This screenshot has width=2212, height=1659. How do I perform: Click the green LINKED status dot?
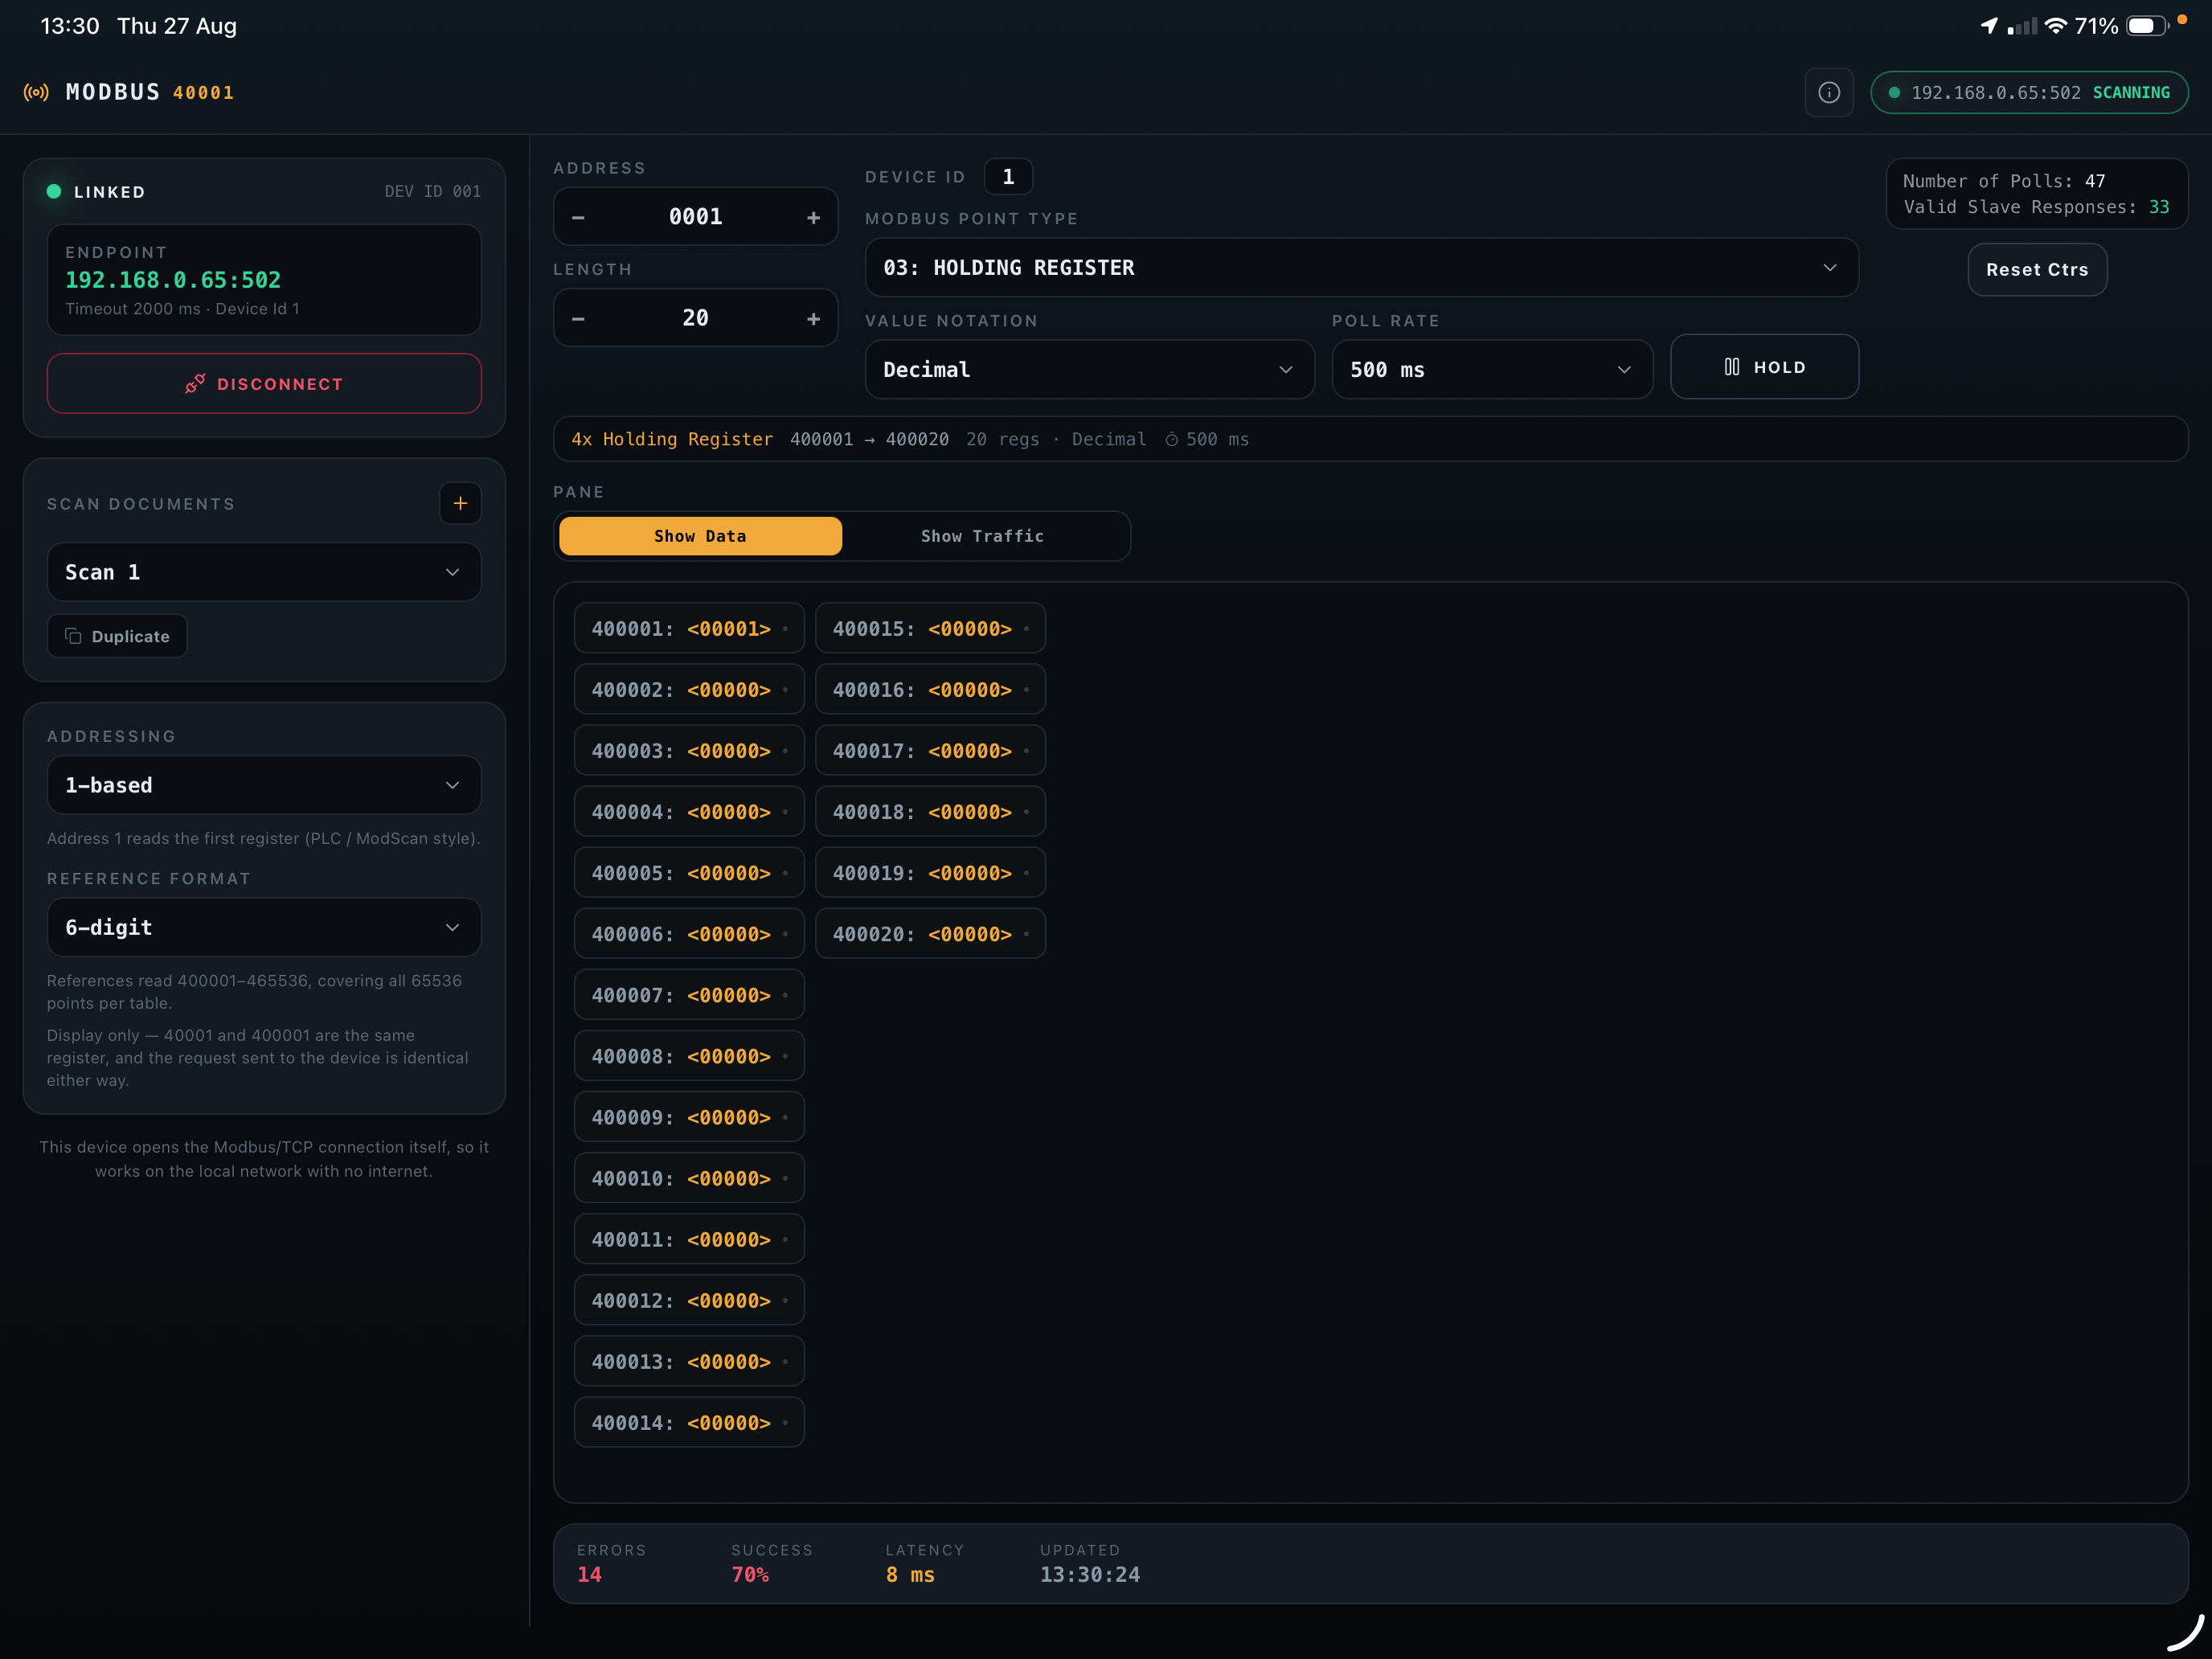pos(54,191)
